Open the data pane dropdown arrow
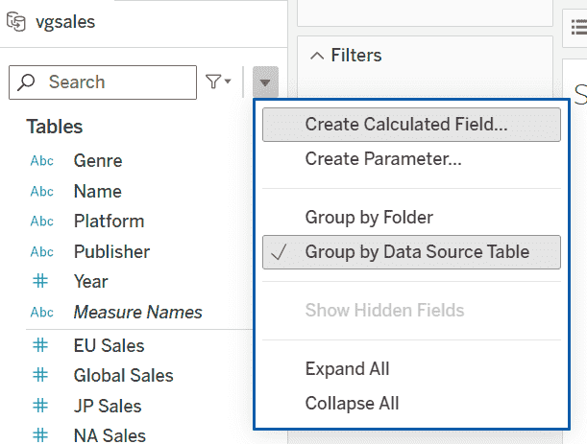The image size is (587, 444). (x=266, y=83)
